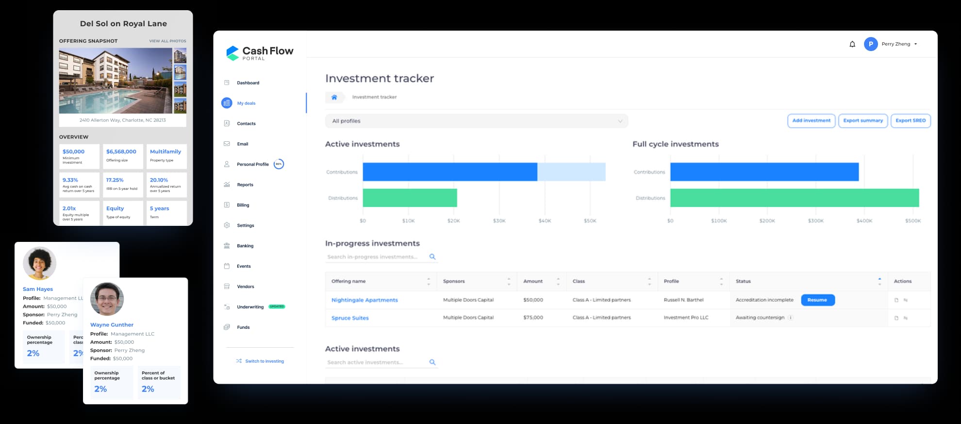Sort table by Offering name column

tap(428, 281)
